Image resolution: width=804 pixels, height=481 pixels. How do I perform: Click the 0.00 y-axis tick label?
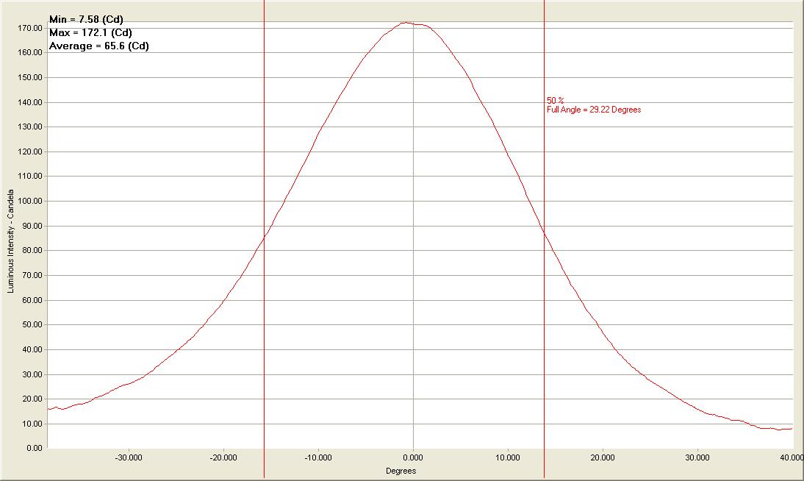pos(35,448)
